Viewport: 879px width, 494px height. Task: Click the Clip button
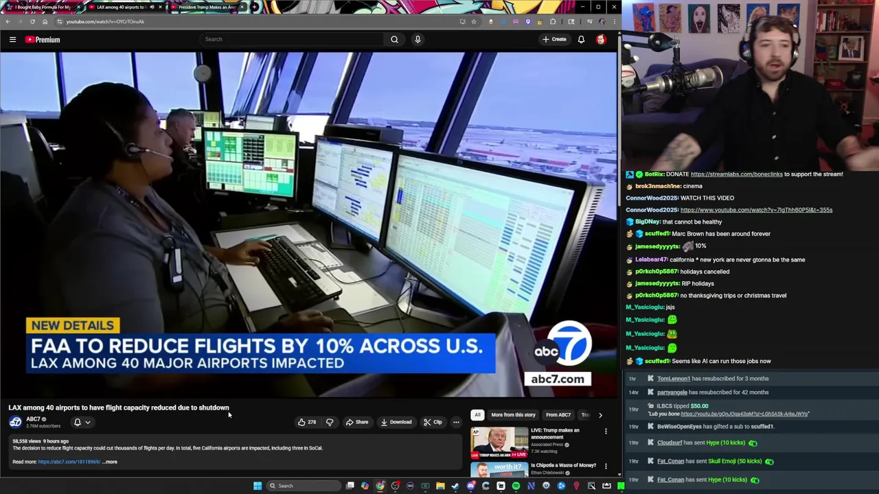tap(433, 422)
